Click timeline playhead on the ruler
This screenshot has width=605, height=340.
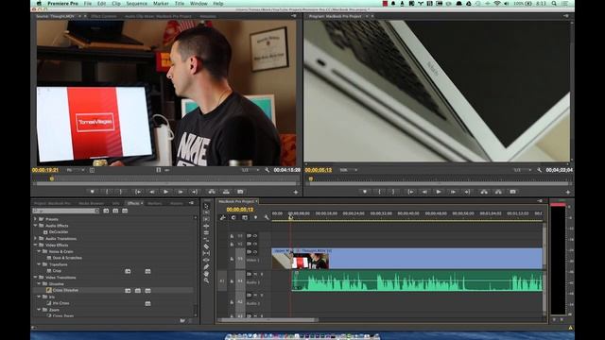290,217
